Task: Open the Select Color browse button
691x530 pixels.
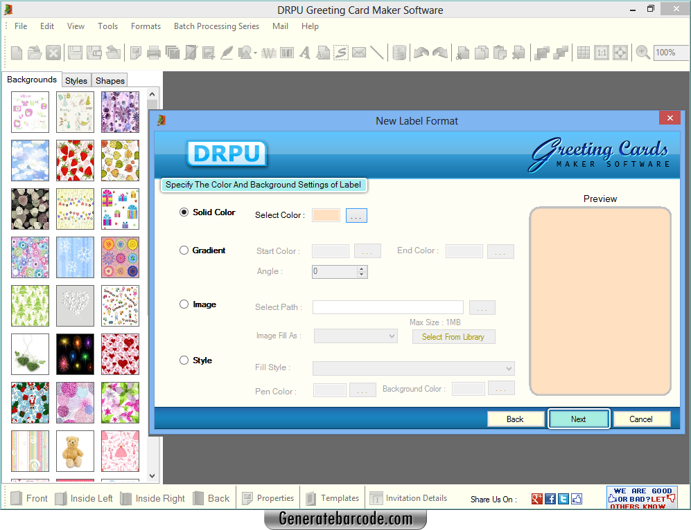Action: click(x=356, y=215)
